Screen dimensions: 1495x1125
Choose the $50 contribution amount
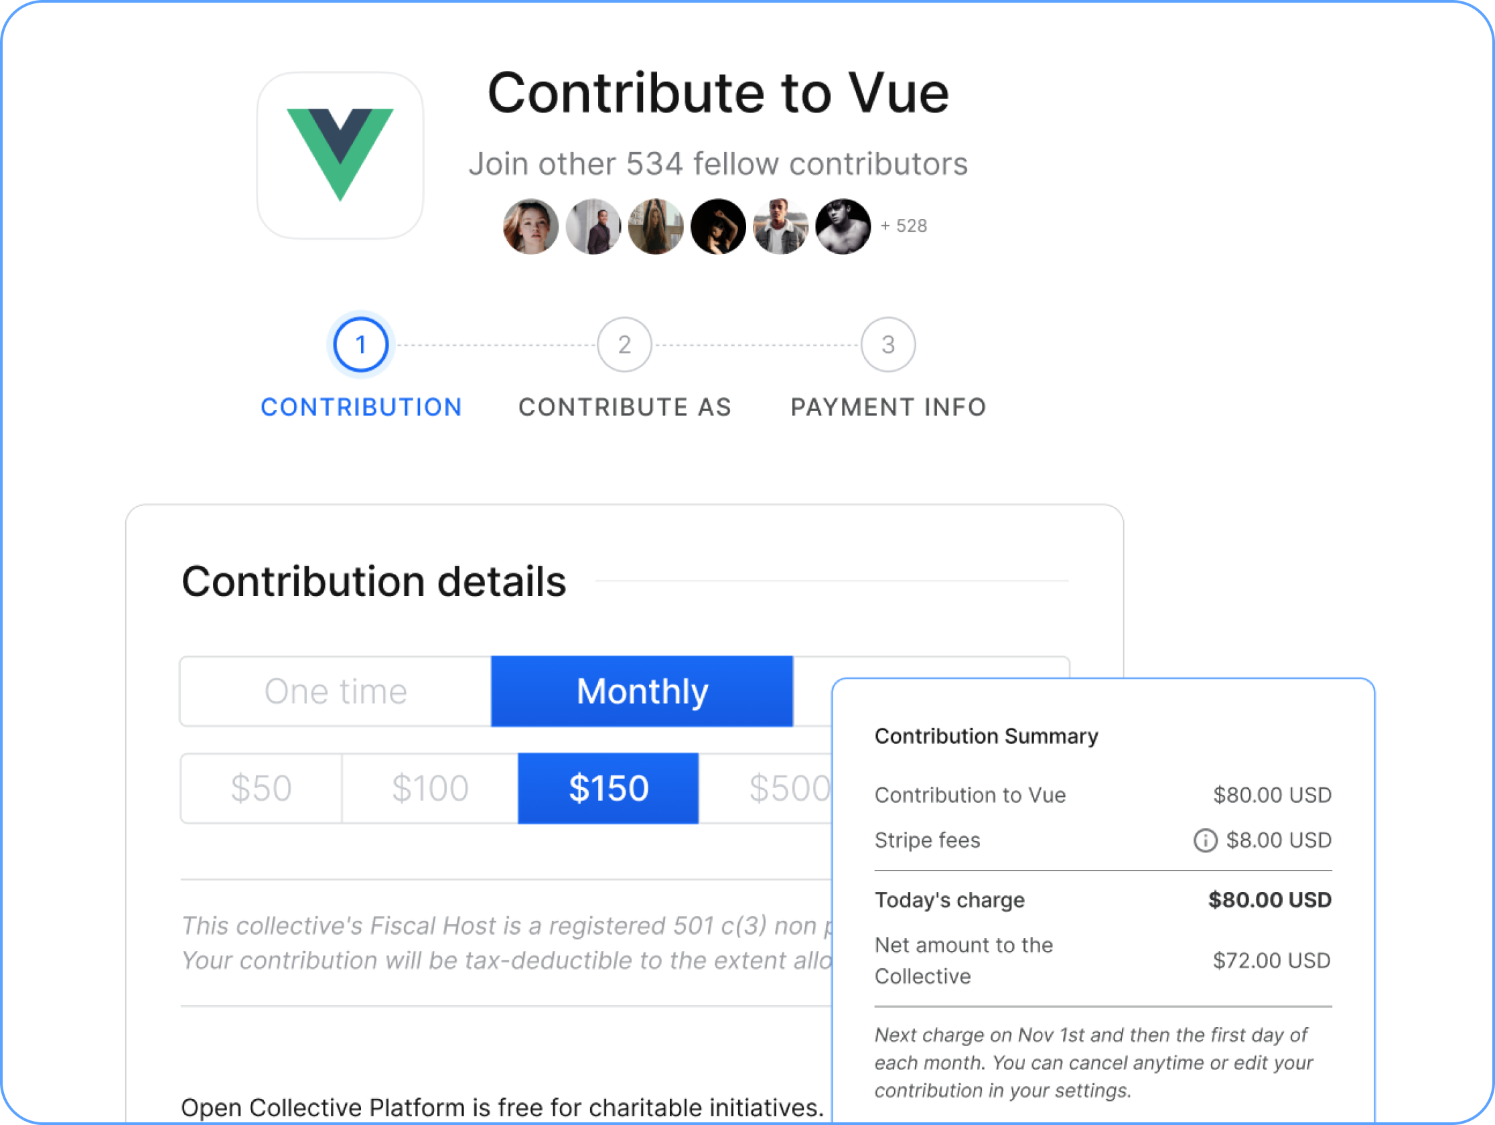[261, 789]
